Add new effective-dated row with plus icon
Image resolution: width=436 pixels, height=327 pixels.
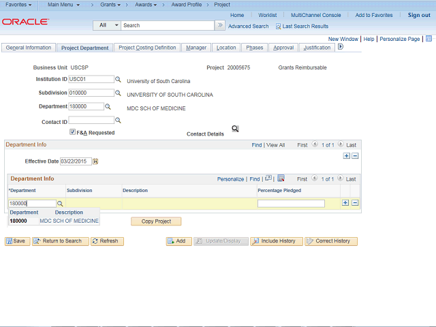347,156
